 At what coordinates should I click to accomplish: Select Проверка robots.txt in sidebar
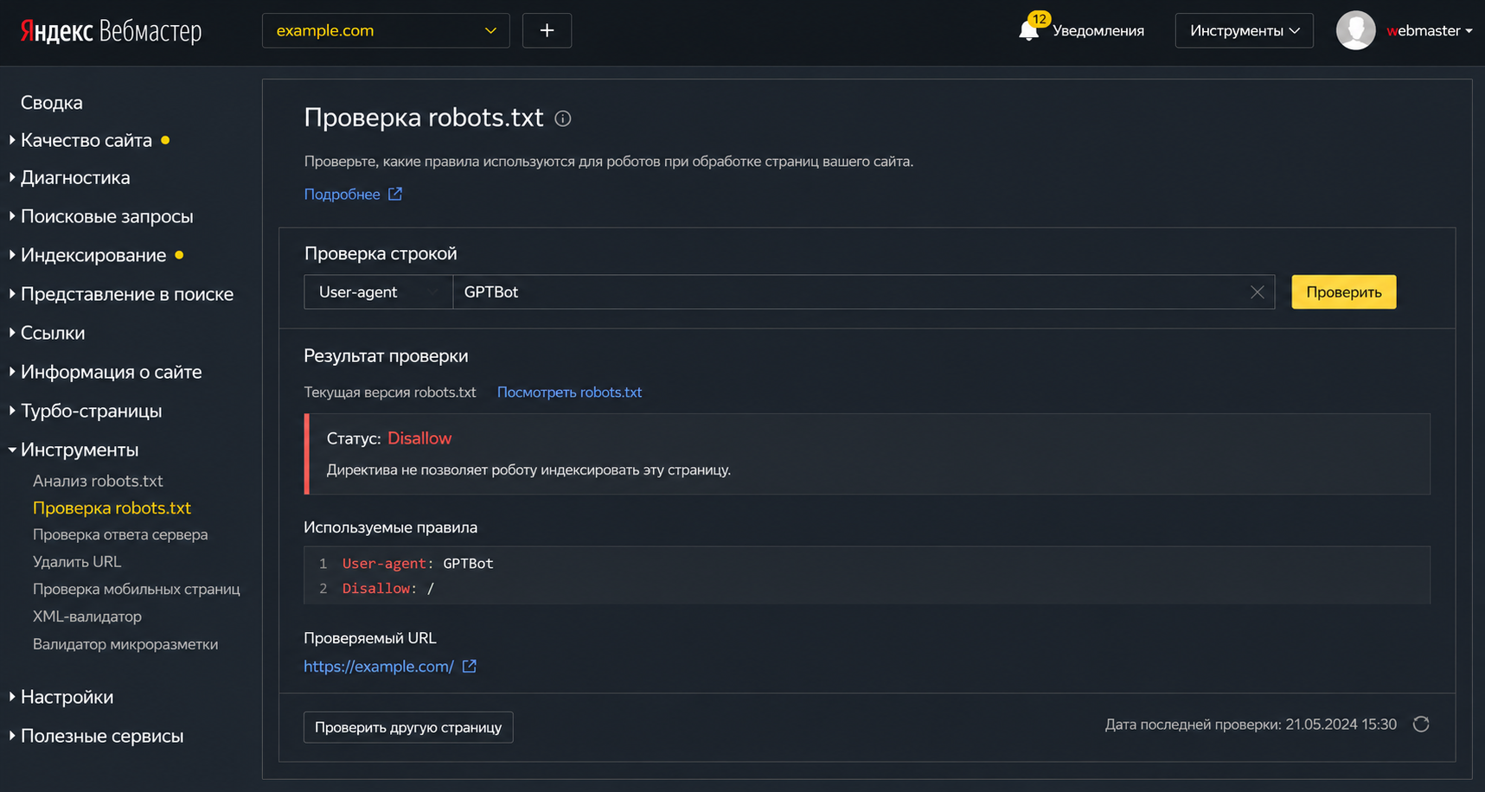112,508
